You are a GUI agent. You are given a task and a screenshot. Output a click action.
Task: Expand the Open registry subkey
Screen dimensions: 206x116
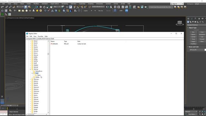pos(34,75)
